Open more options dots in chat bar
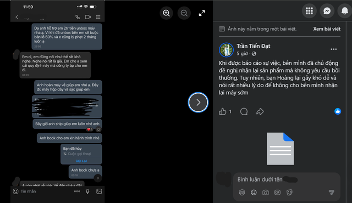 point(77,191)
